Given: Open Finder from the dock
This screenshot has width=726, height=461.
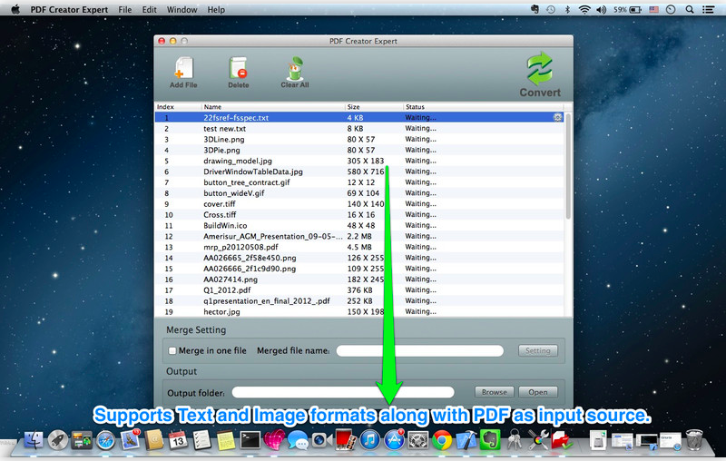Looking at the screenshot, I should pos(34,440).
